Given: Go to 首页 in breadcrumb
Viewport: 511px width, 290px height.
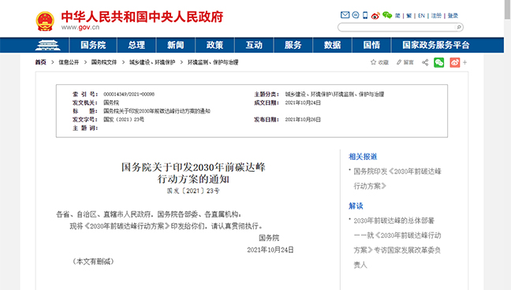Looking at the screenshot, I should tap(41, 62).
